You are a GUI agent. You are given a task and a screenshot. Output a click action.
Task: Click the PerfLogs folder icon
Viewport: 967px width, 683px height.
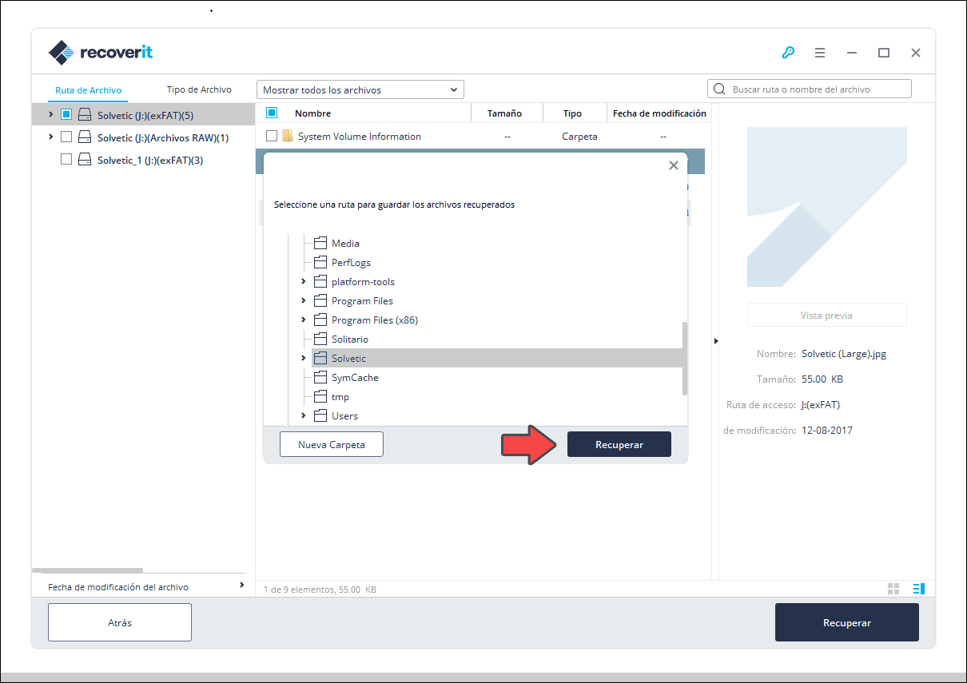coord(320,262)
